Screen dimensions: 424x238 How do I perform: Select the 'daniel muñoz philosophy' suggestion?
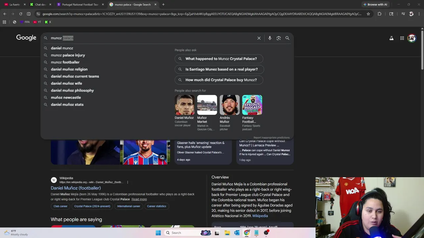[72, 90]
